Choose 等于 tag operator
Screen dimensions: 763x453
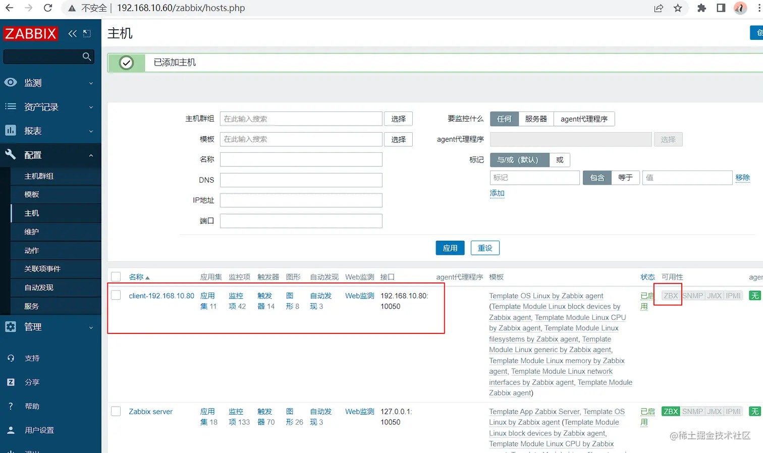(625, 178)
